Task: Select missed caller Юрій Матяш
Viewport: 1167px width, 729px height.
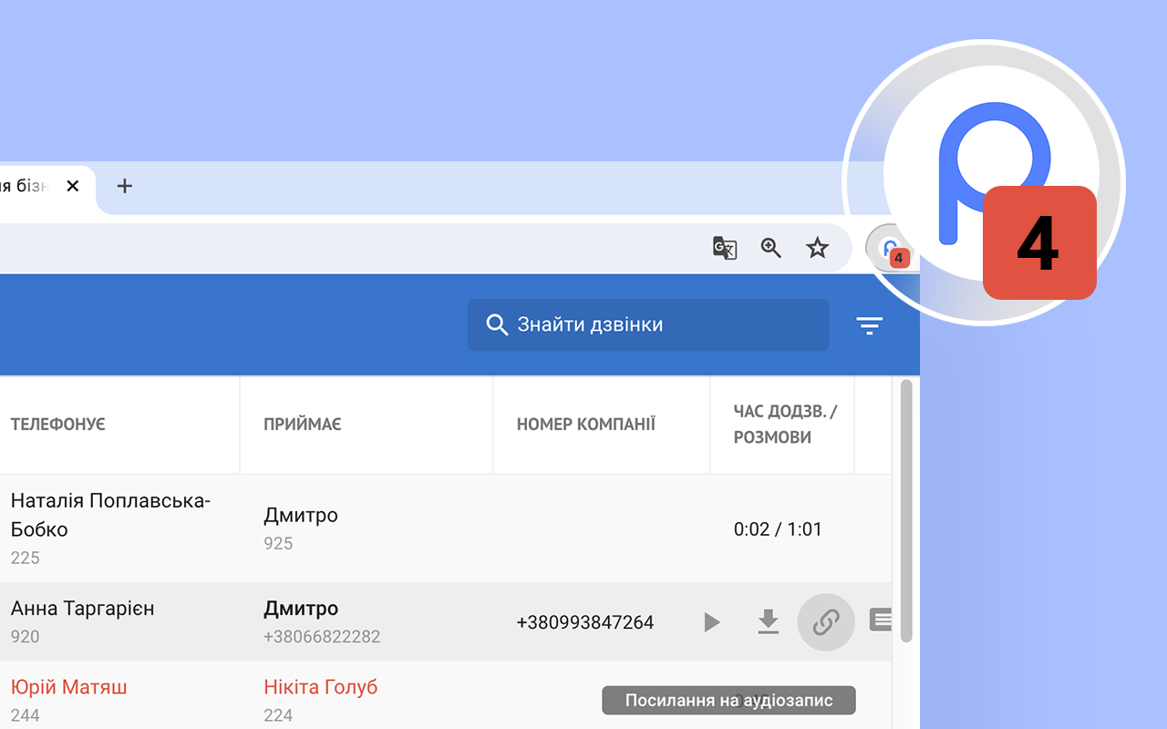Action: [x=69, y=687]
